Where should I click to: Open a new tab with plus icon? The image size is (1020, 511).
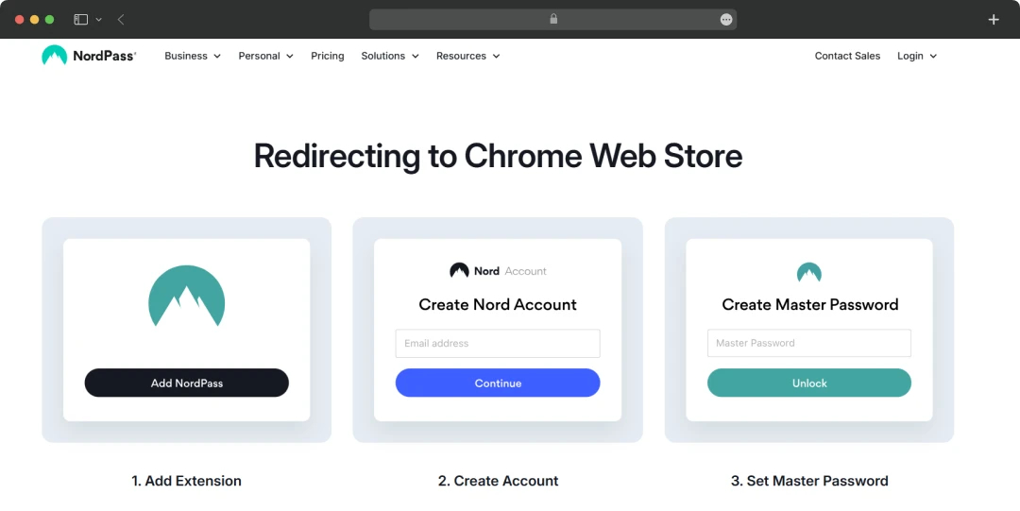click(994, 20)
